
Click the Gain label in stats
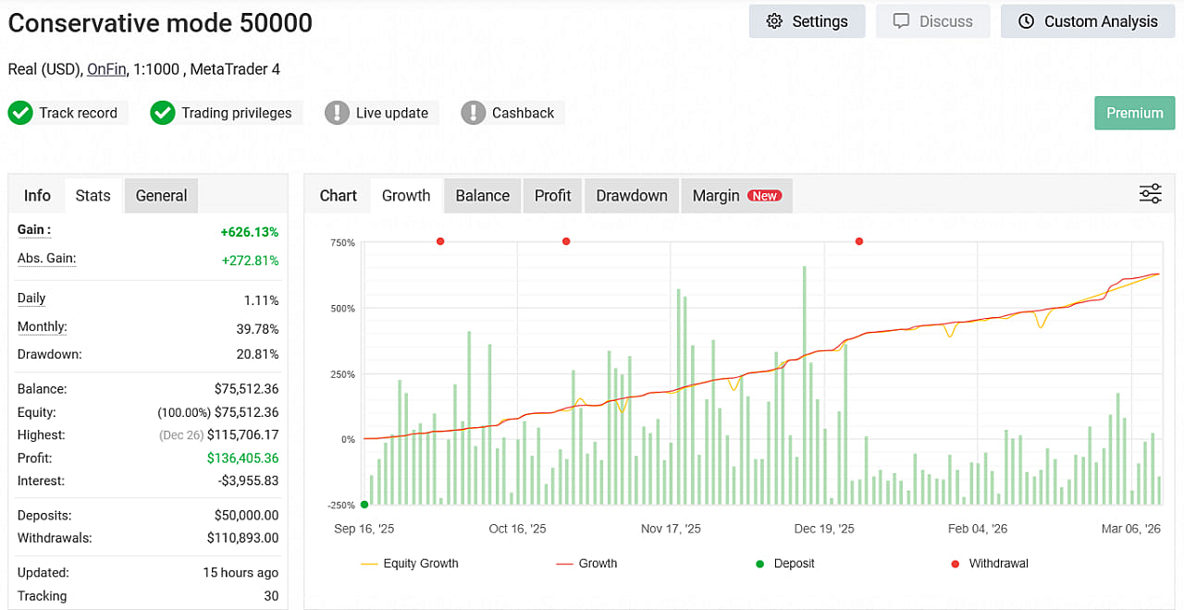click(35, 229)
